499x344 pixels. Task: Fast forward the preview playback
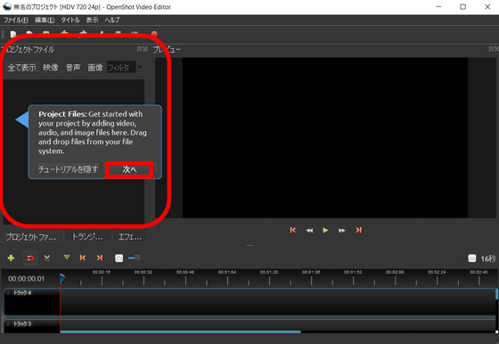click(342, 231)
